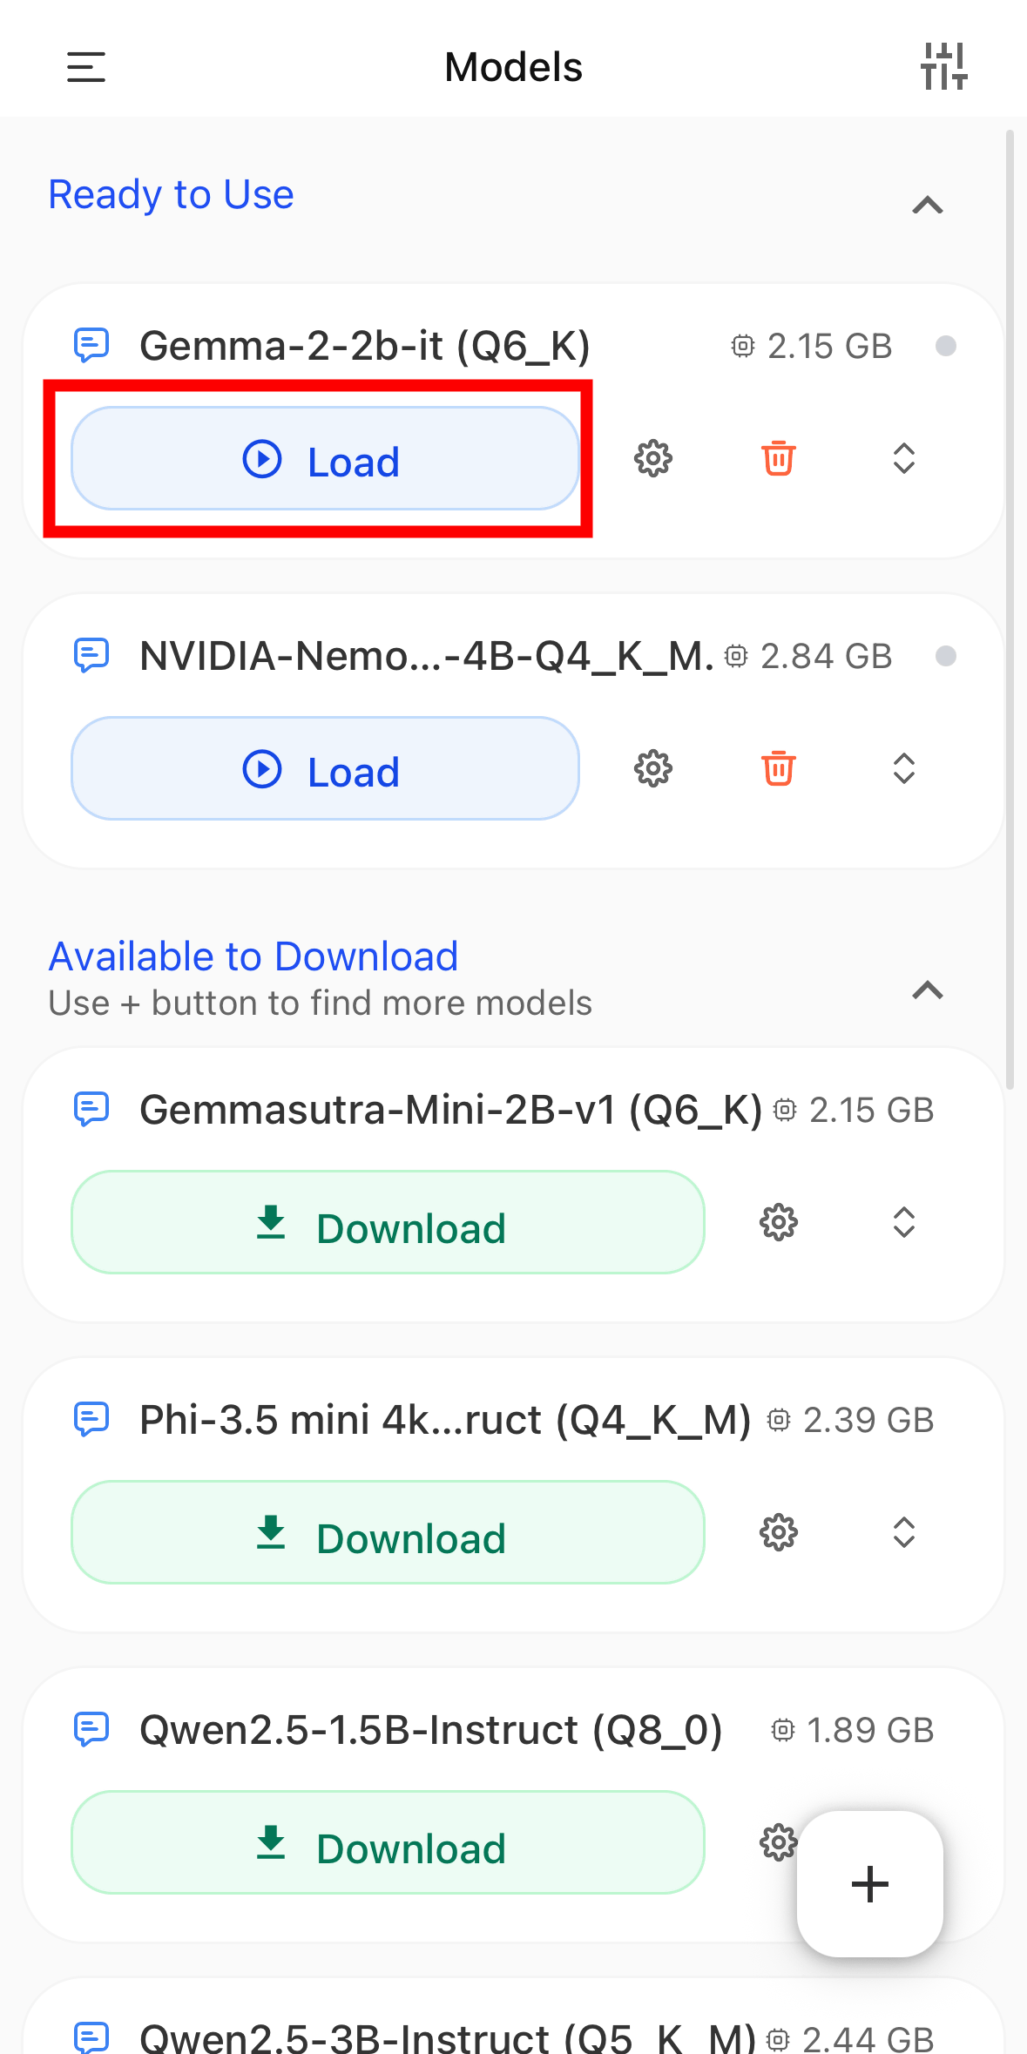Expand details for Gemmasutra-Mini-2B-v1 card
The image size is (1027, 2054).
pos(904,1222)
